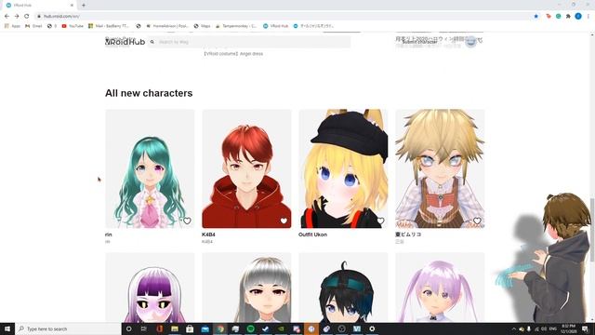Heart the blonde boy in brown vest card

click(477, 221)
